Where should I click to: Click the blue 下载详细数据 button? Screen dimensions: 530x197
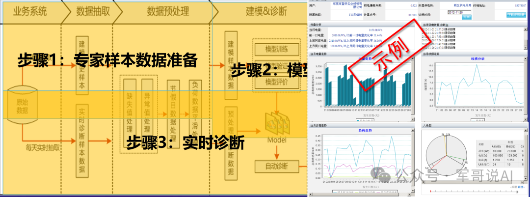click(x=516, y=15)
